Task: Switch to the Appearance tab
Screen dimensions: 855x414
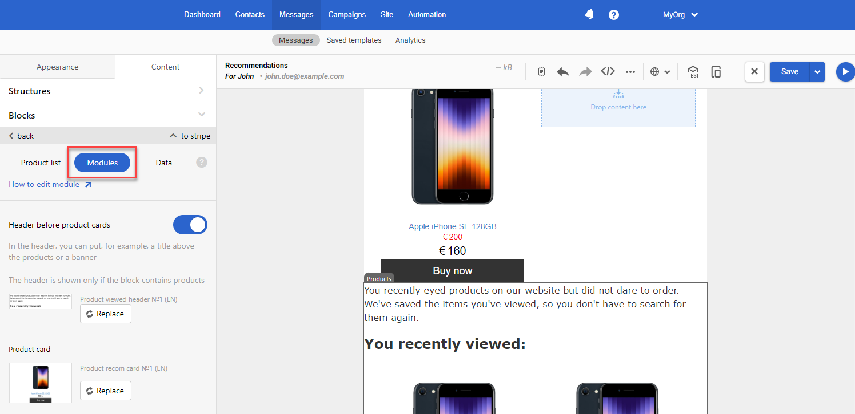Action: [x=57, y=67]
